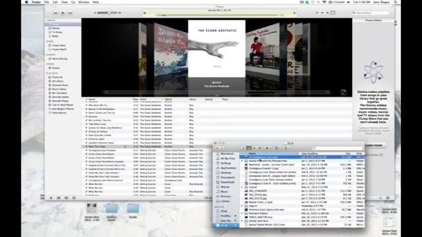
Task: Click the iTunes Search Music field
Action: tap(371, 13)
